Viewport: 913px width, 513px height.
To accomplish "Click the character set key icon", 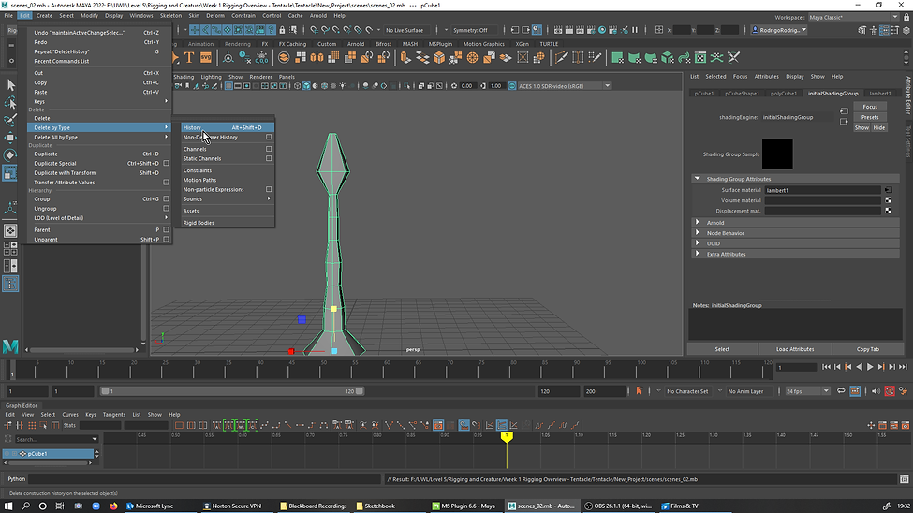I will tap(640, 391).
